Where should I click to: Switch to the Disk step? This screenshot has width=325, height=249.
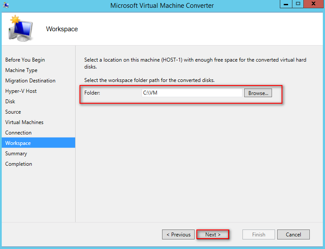click(x=10, y=102)
